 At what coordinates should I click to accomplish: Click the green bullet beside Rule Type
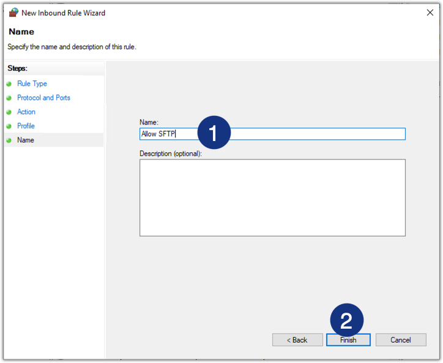[x=9, y=84]
